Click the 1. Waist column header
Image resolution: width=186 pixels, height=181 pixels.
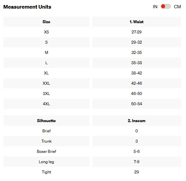(137, 22)
